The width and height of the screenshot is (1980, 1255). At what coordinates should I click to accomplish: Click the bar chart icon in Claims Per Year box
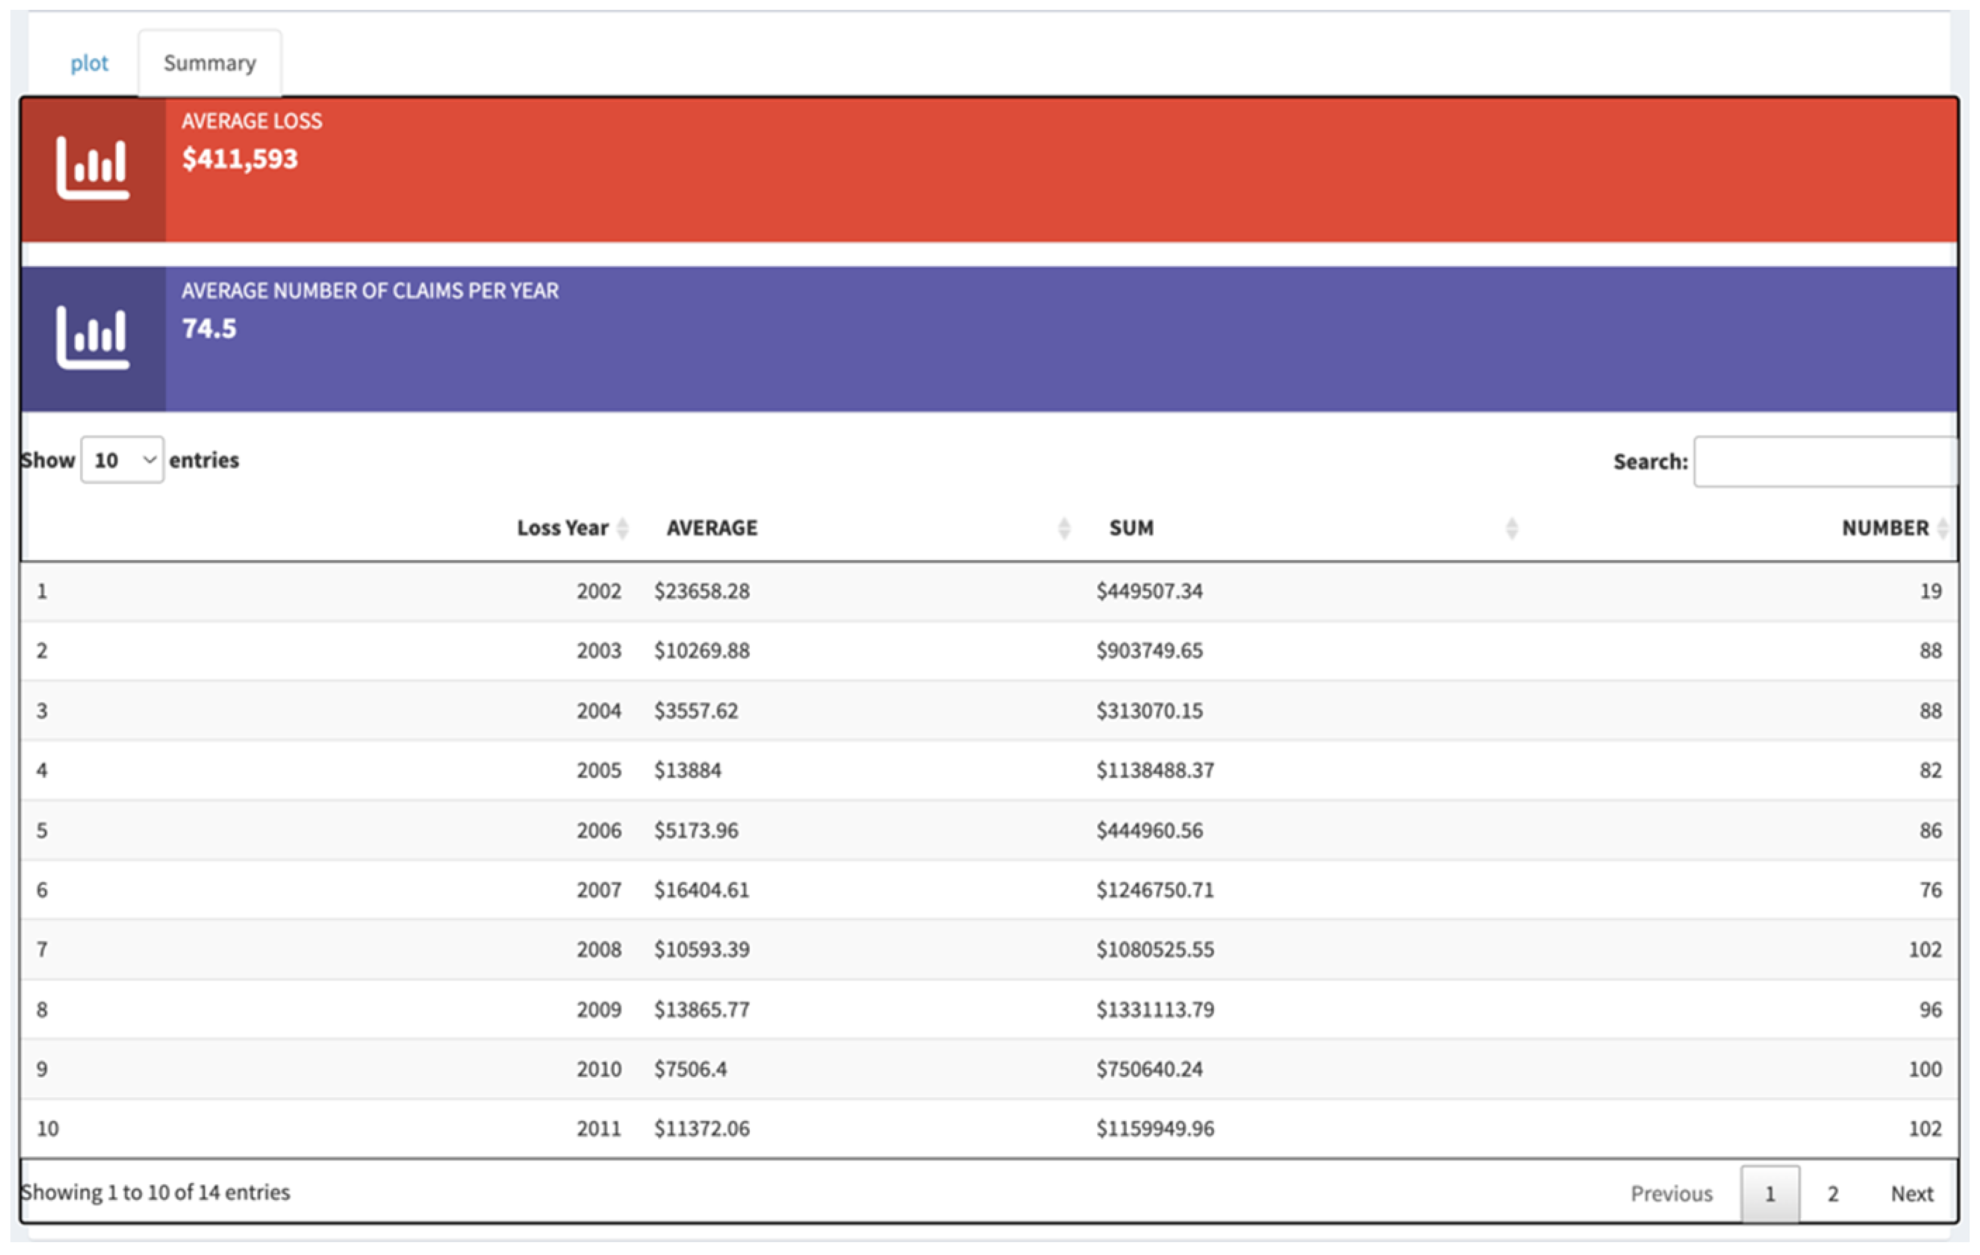[93, 338]
